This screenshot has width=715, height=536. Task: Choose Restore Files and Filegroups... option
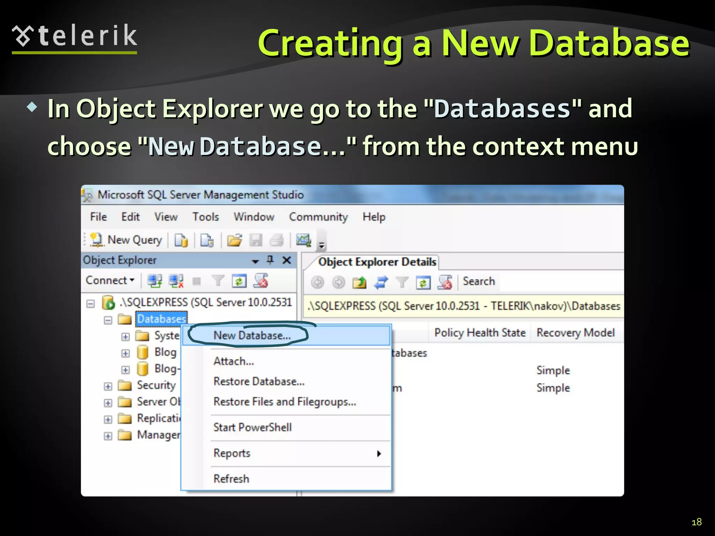pyautogui.click(x=286, y=402)
